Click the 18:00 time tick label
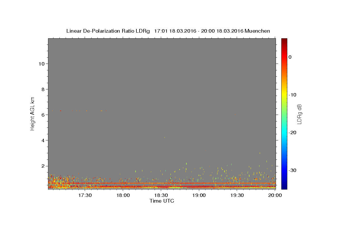Screen dimensions: 341x227 123,195
